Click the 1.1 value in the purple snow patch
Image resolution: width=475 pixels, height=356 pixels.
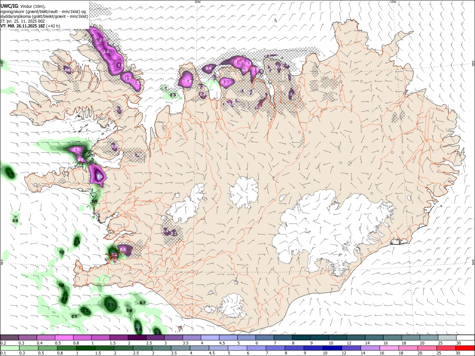tap(77, 150)
